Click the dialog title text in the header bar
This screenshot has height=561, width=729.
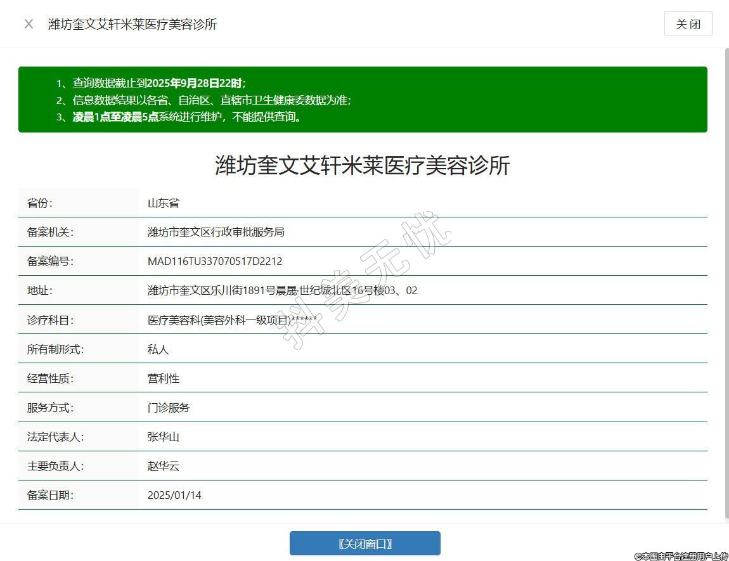[132, 24]
